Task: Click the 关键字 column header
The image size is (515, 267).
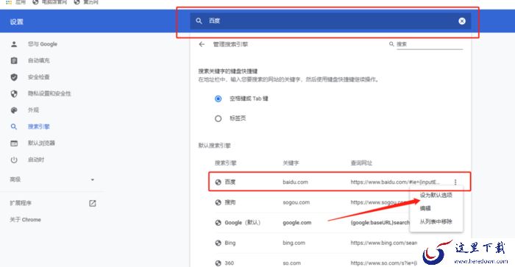Action: click(x=291, y=163)
